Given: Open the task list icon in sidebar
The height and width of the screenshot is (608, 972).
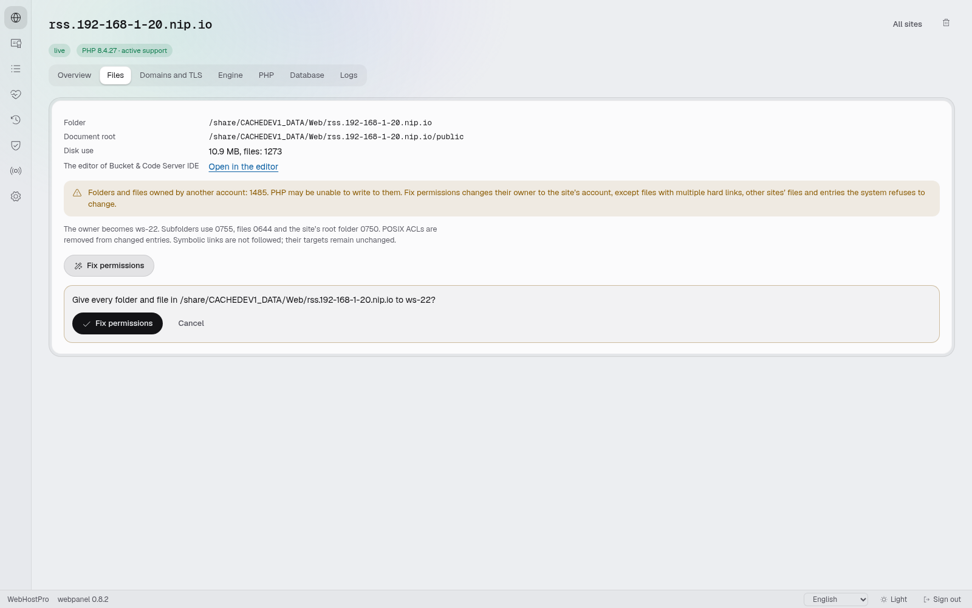Looking at the screenshot, I should (16, 69).
